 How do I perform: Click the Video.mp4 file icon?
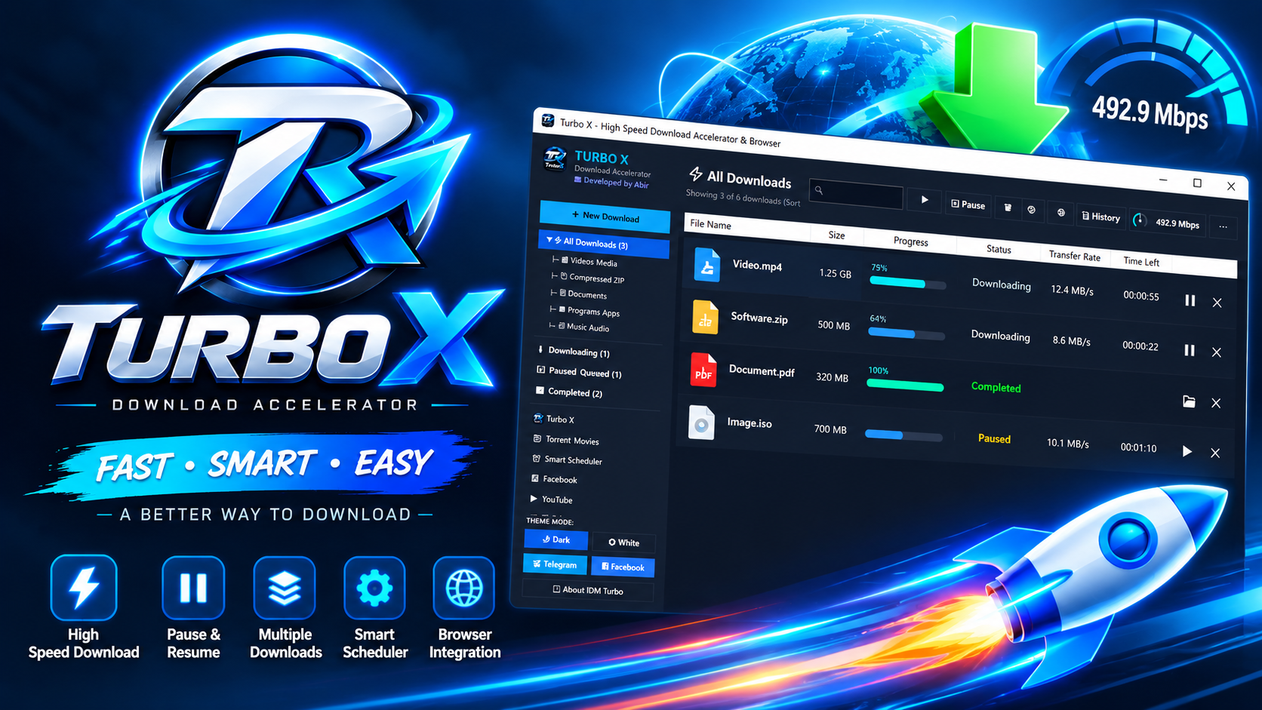click(x=707, y=265)
